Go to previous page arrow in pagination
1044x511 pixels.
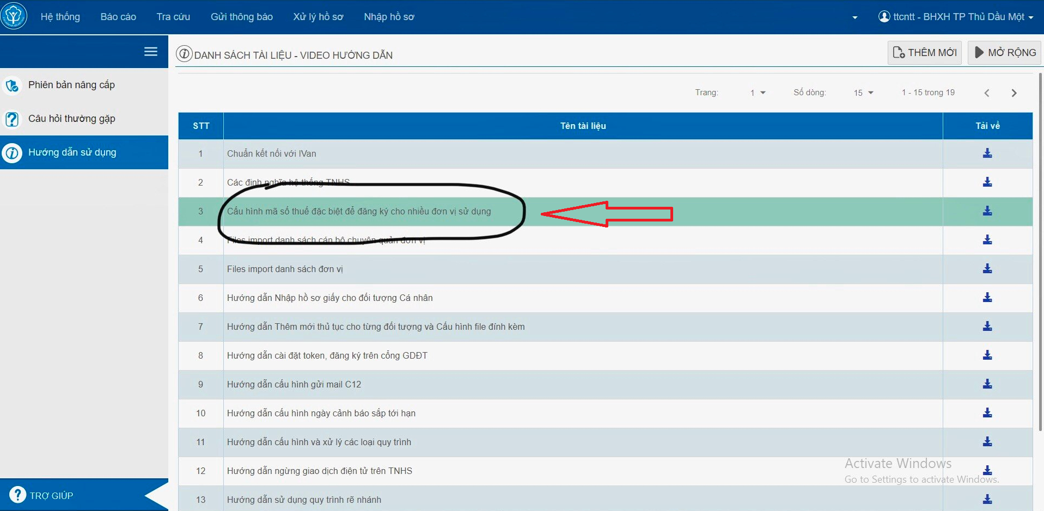[x=986, y=93]
